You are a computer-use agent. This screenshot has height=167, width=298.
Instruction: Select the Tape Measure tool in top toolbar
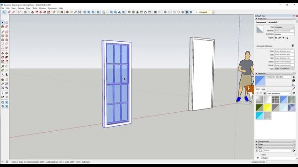[x=54, y=12]
